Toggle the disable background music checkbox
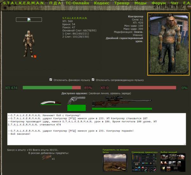This screenshot has width=191, height=175. [51, 80]
